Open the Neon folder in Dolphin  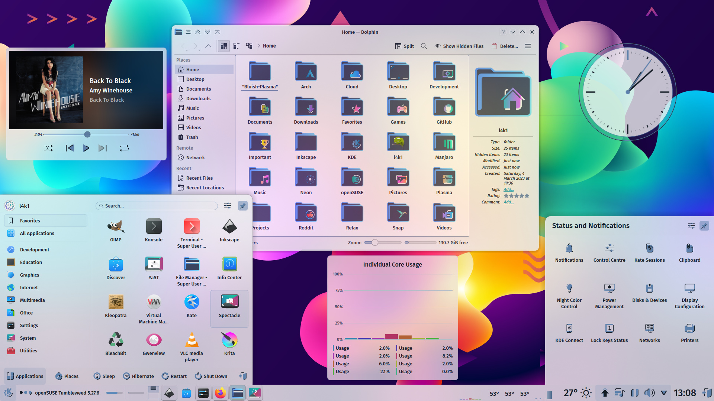tap(306, 182)
